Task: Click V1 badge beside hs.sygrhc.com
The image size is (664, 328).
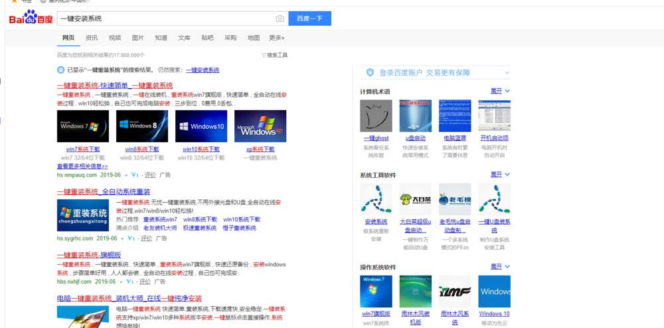Action: click(131, 238)
